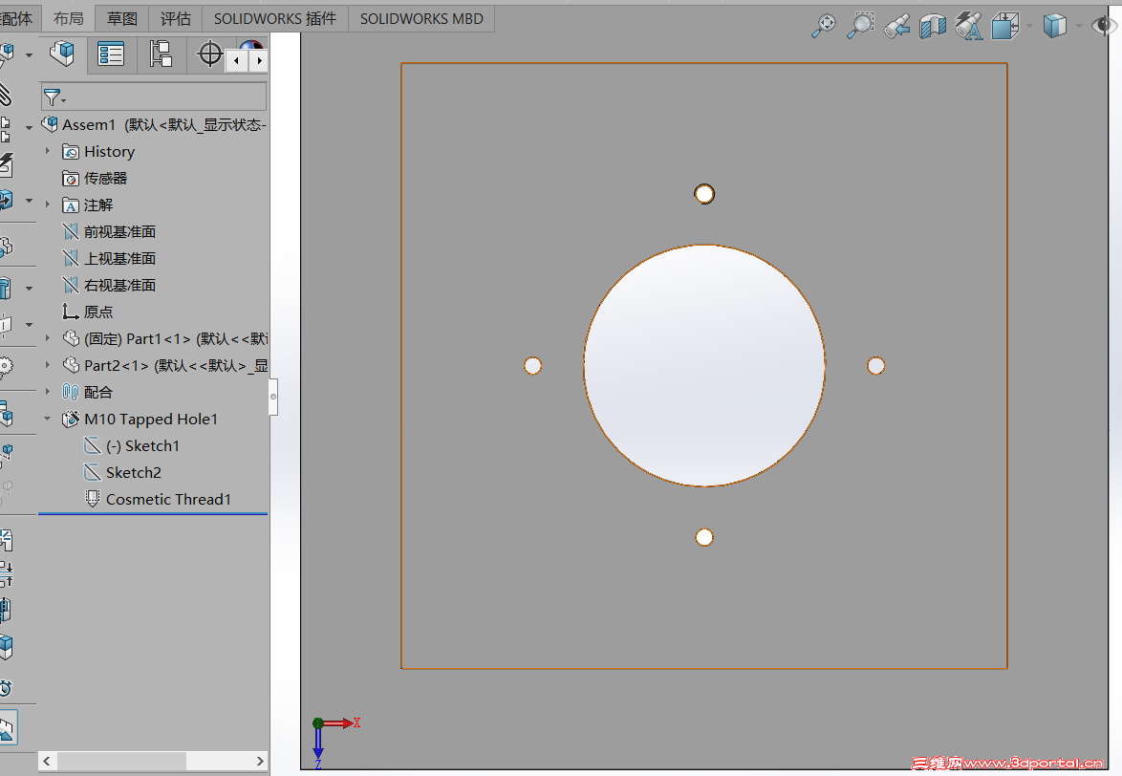Switch to the 布局 tab
Viewport: 1122px width, 776px height.
(68, 18)
